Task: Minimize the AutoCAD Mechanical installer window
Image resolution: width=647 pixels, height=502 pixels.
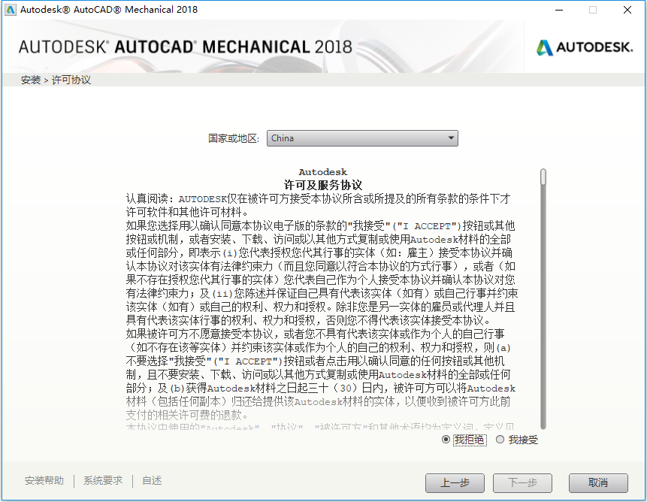Action: [559, 10]
